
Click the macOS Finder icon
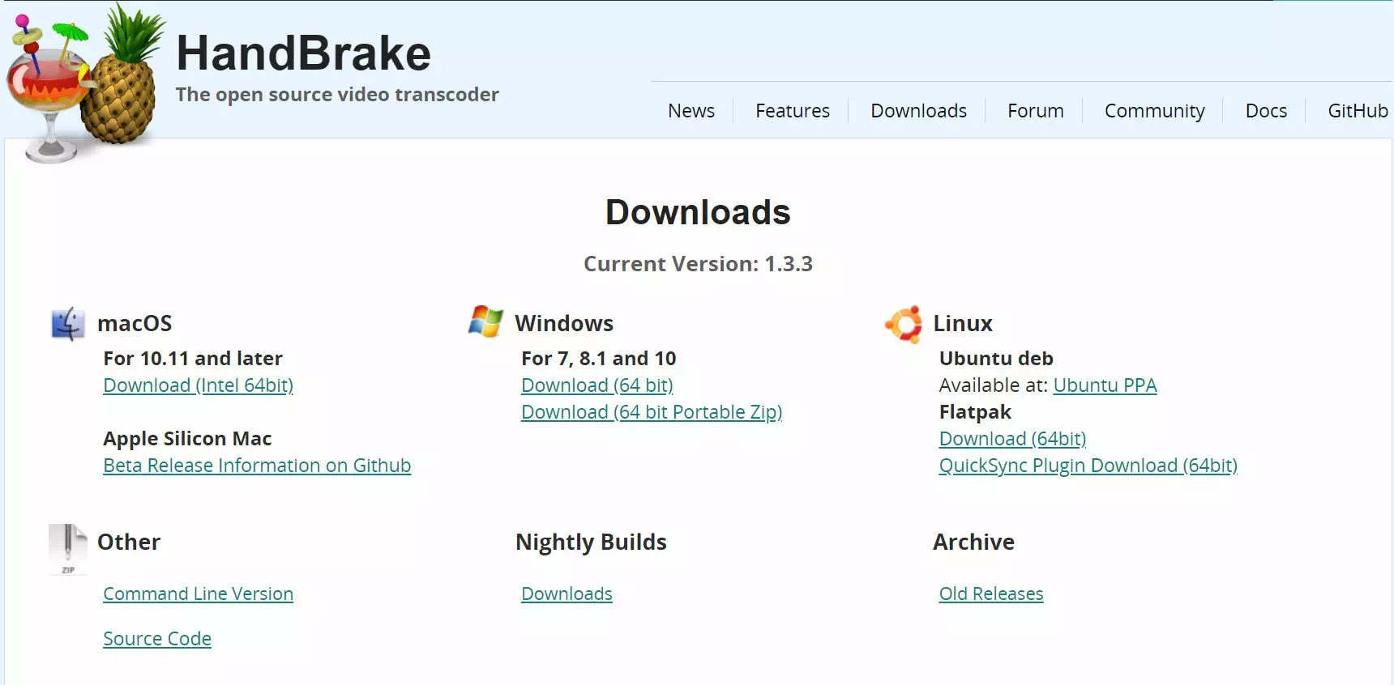[x=68, y=324]
